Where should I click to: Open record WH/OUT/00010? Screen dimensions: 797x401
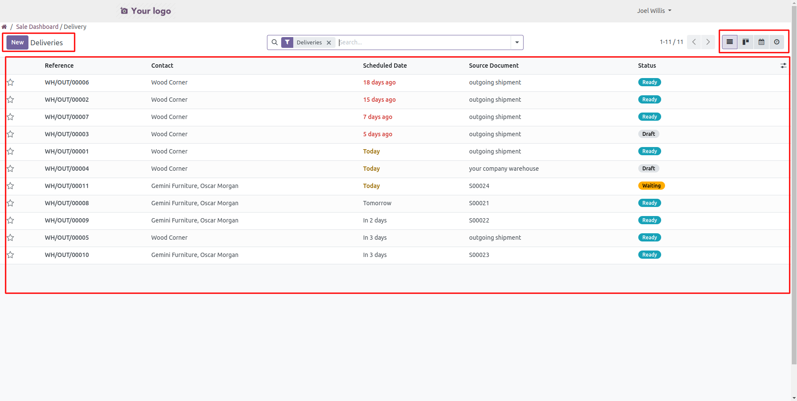click(67, 255)
